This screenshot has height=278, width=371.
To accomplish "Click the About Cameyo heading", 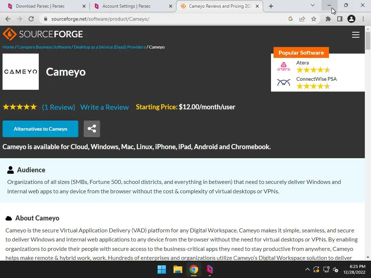I will 37,218.
